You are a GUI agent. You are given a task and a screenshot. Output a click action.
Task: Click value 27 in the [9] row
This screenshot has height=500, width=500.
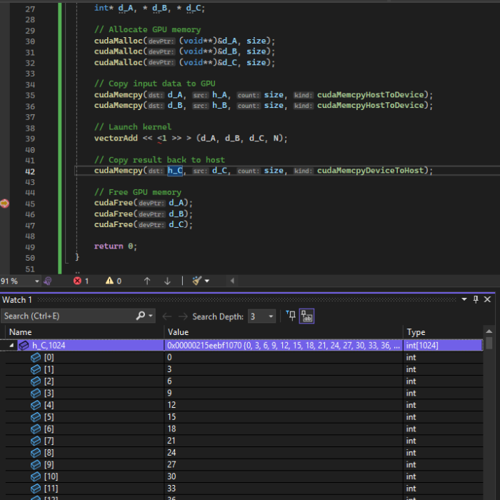point(171,464)
